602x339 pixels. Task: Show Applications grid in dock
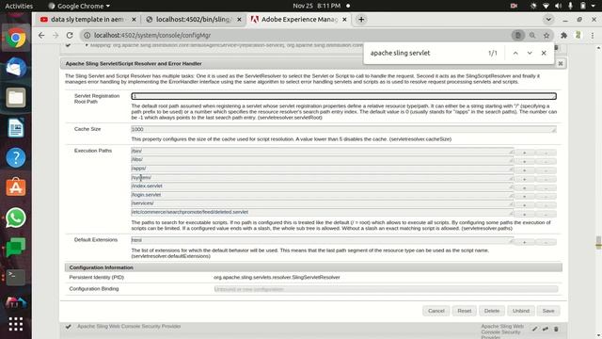16,324
